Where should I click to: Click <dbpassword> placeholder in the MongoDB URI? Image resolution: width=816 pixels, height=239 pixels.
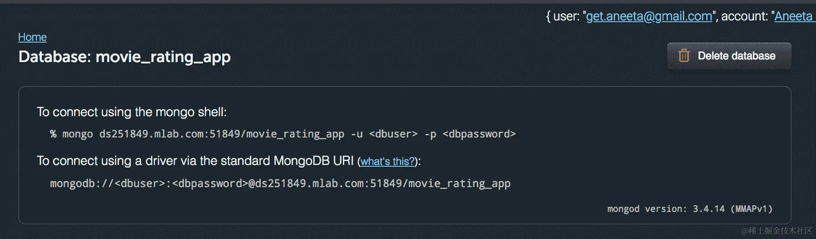tap(210, 184)
